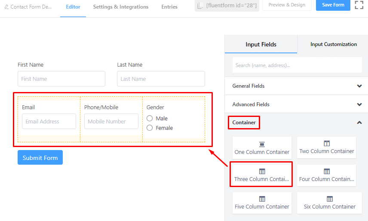Click the field search box

[x=297, y=65]
